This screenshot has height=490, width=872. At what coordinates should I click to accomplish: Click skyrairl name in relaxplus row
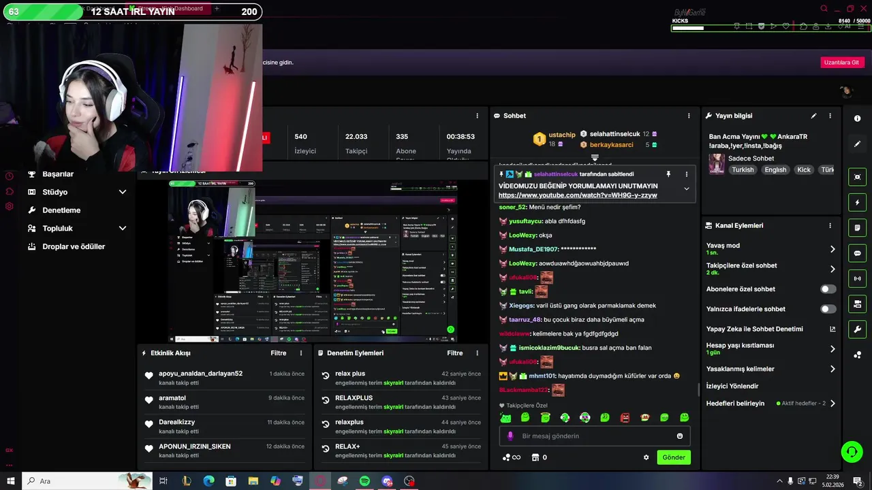393,431
